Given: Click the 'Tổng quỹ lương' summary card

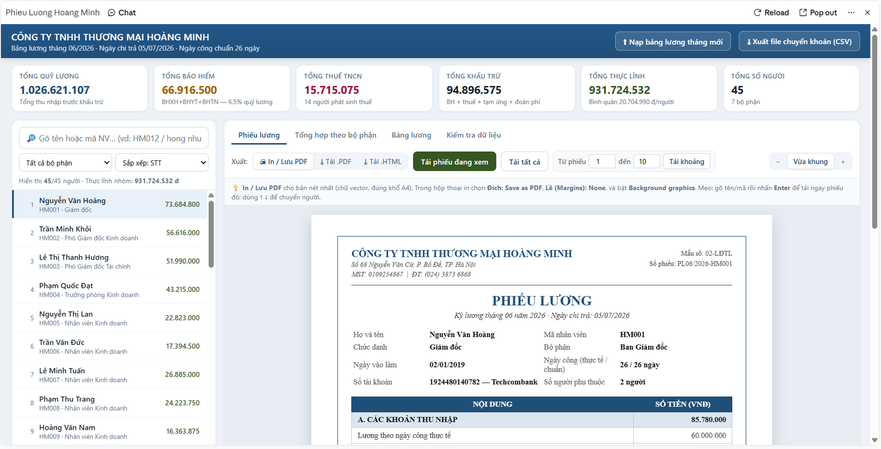Looking at the screenshot, I should (80, 88).
